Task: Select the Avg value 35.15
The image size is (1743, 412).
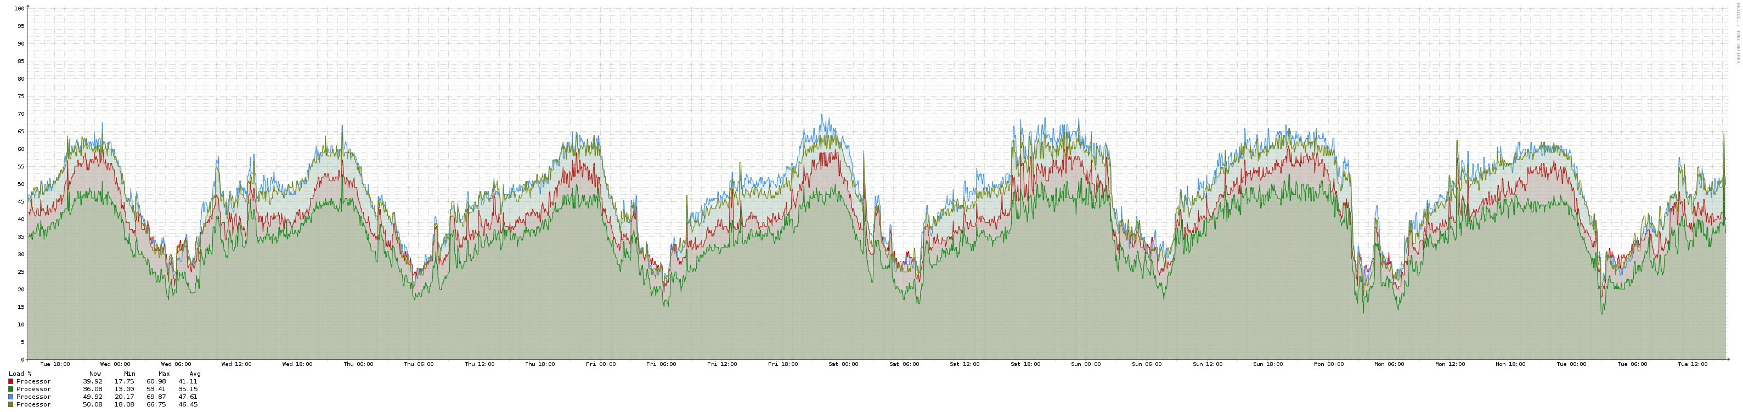Action: click(188, 389)
